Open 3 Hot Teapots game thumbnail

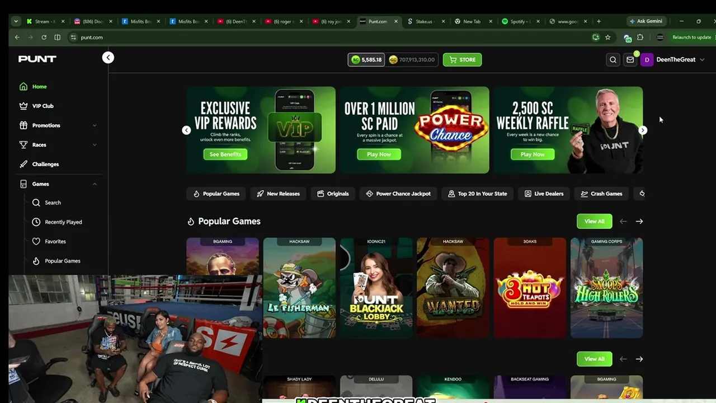[x=530, y=288]
